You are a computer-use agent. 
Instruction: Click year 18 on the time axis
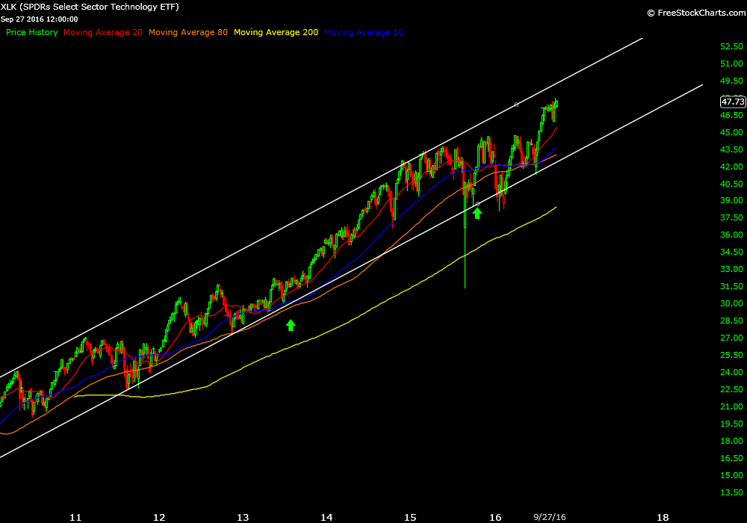click(x=662, y=516)
